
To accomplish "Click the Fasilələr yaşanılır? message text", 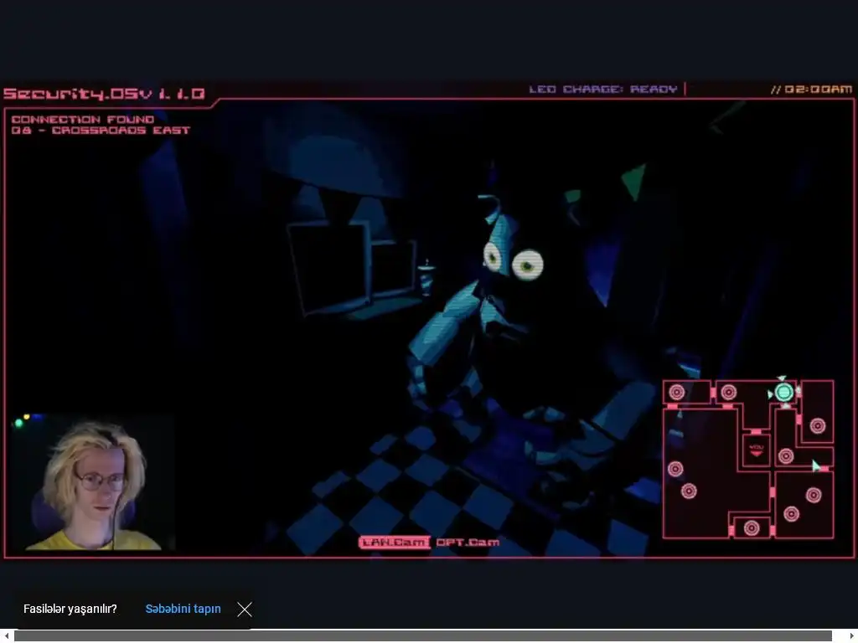I will [x=70, y=609].
